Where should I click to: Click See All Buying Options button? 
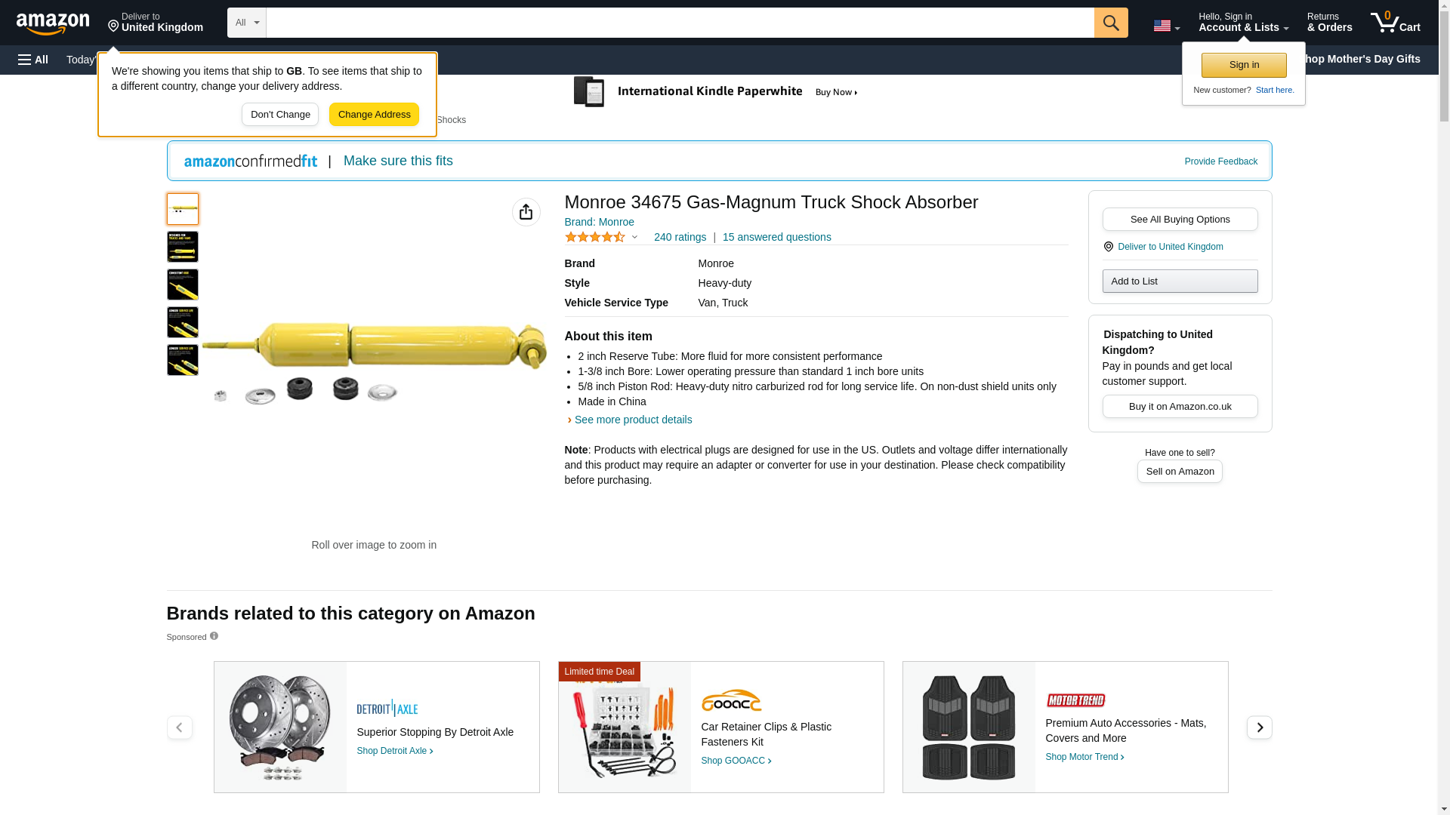point(1180,220)
